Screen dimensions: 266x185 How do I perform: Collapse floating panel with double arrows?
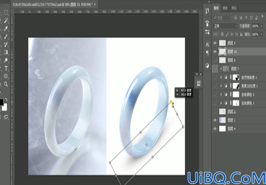coord(197,74)
